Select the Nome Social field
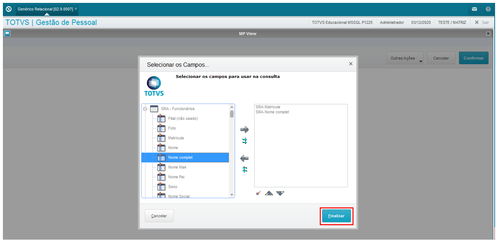Image resolution: width=497 pixels, height=243 pixels. tap(179, 196)
